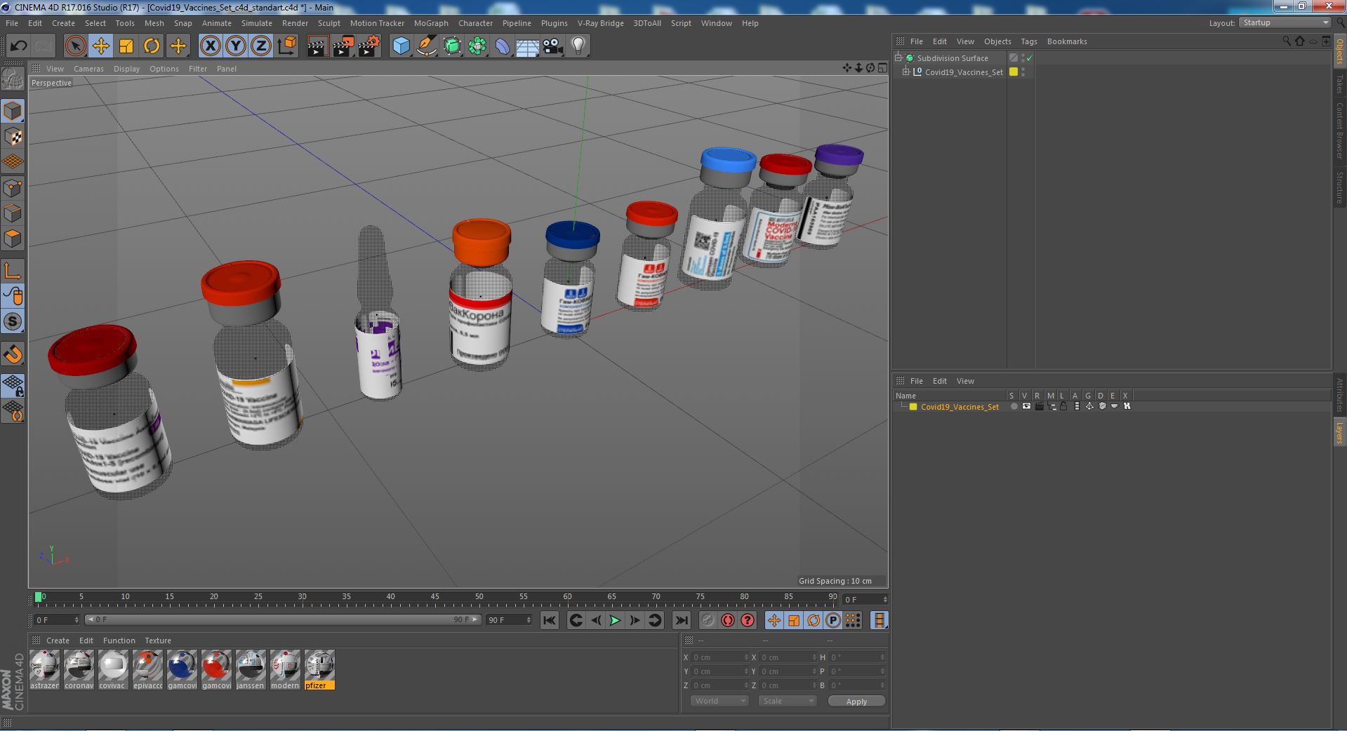The width and height of the screenshot is (1347, 731).
Task: Render the active view
Action: pos(317,46)
